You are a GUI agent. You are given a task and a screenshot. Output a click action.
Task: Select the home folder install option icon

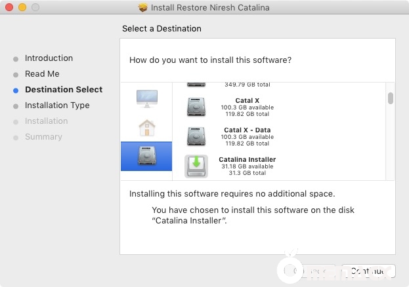tap(146, 127)
